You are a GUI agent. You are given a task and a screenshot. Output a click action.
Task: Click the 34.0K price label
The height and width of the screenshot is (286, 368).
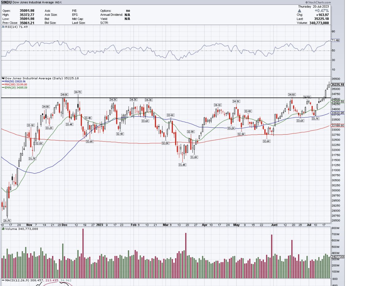(x=46, y=106)
